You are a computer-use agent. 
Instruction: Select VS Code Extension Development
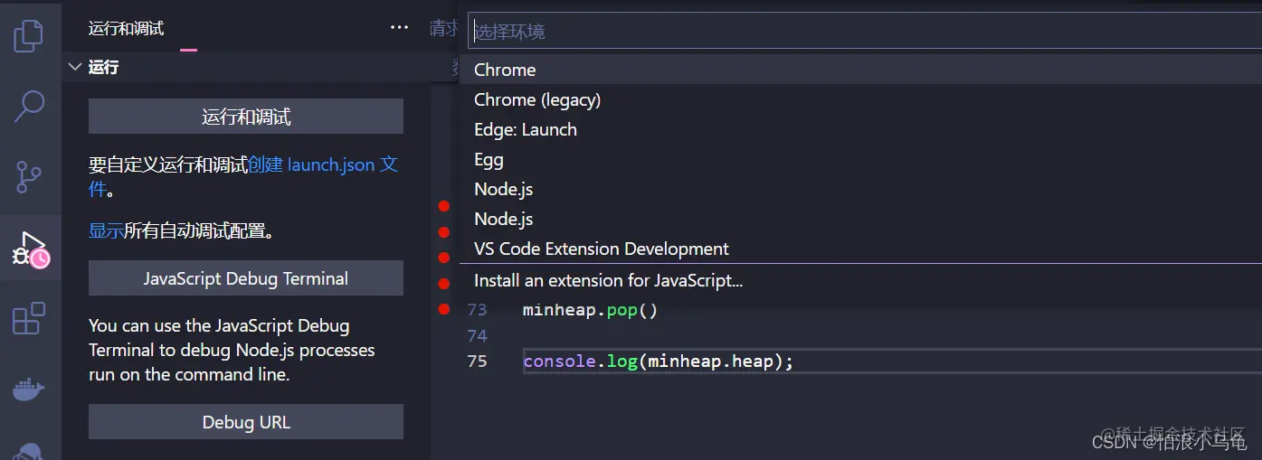(x=602, y=249)
